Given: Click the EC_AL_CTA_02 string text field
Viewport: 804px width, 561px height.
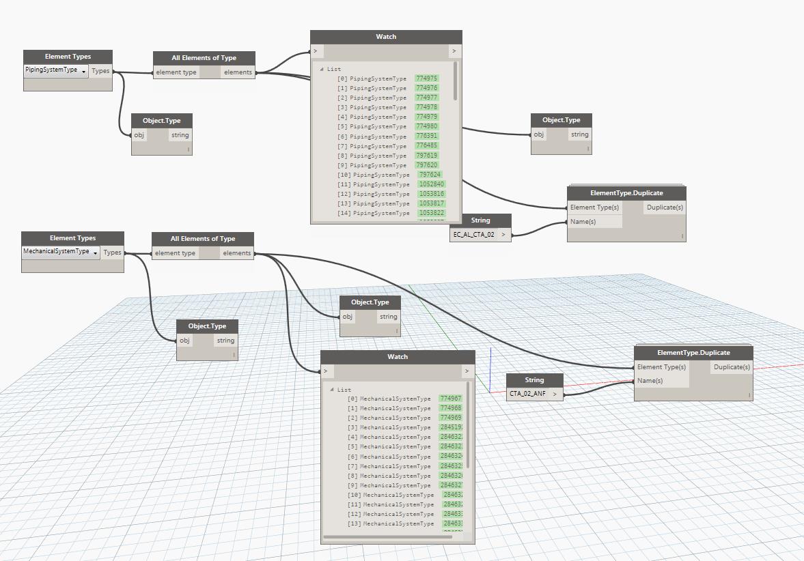Looking at the screenshot, I should [x=473, y=234].
